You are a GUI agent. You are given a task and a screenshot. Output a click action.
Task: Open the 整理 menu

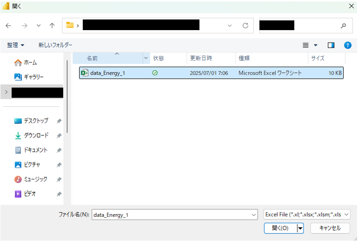[15, 45]
